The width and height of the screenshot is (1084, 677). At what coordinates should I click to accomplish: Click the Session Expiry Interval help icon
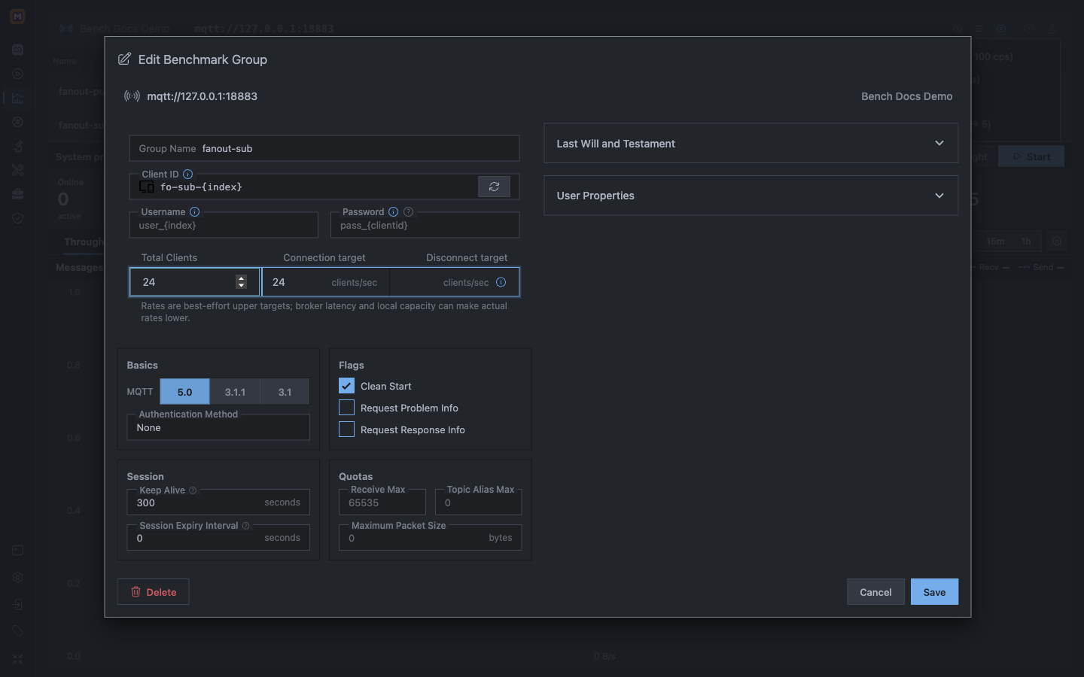(245, 526)
